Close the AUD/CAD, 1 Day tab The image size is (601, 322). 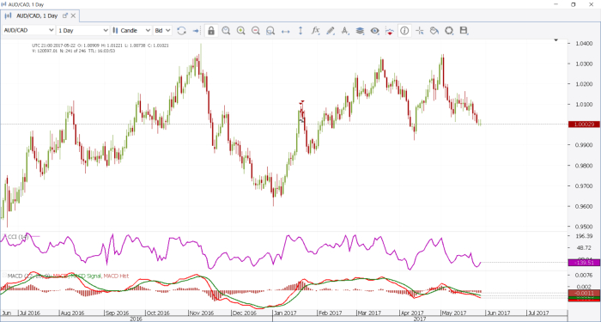tap(73, 15)
